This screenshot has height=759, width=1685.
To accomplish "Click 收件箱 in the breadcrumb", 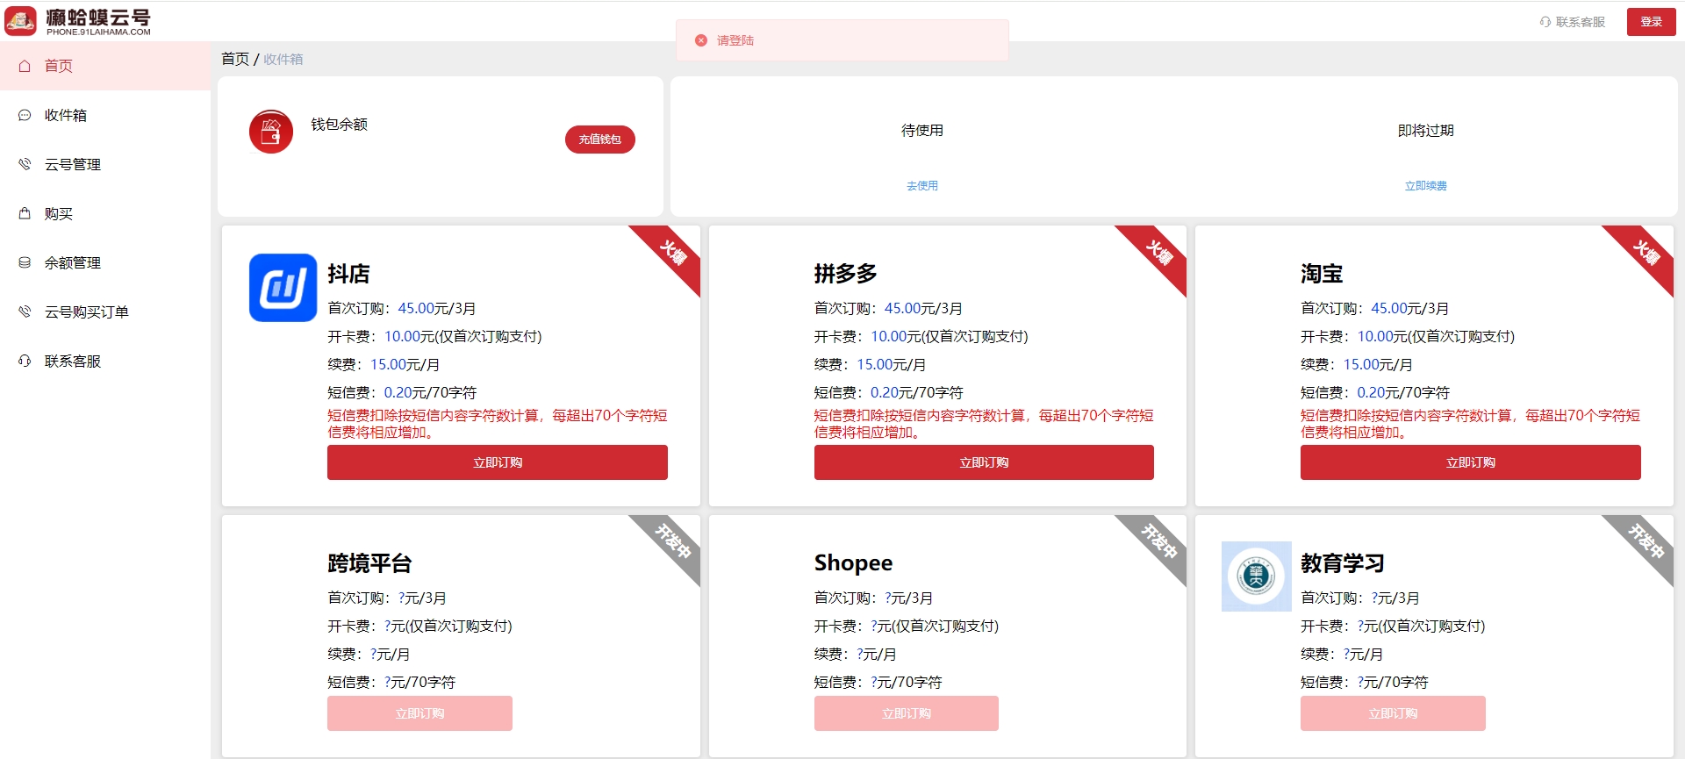I will 283,59.
